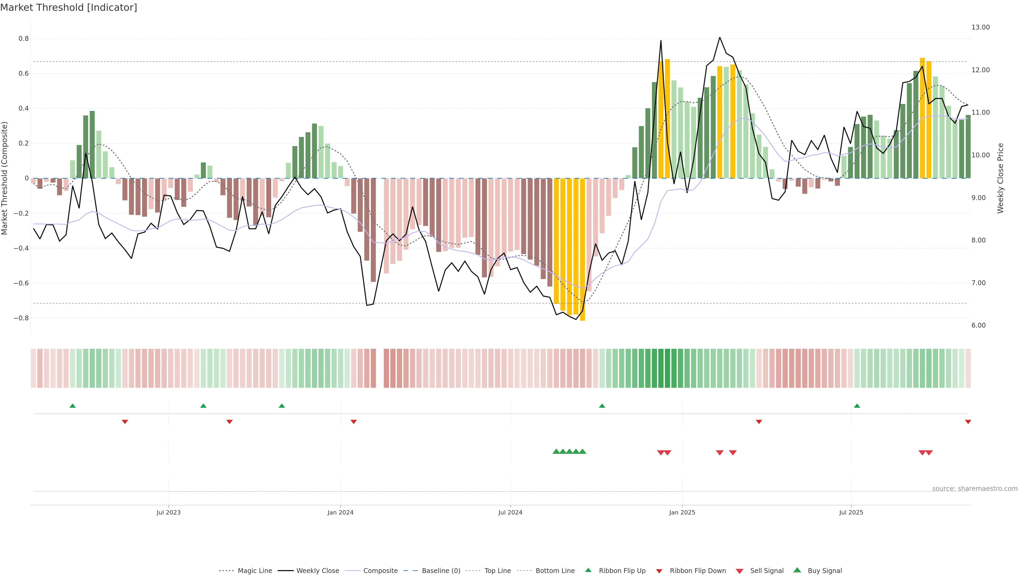This screenshot has width=1031, height=580.
Task: Click the Weekly Close Price axis title
Action: [x=1001, y=178]
